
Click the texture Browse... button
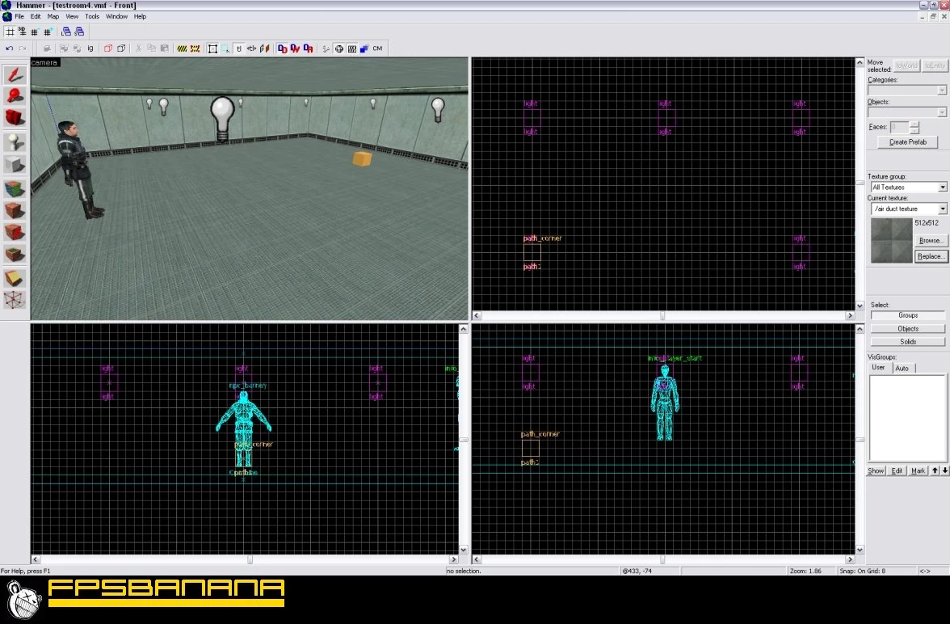(x=931, y=241)
